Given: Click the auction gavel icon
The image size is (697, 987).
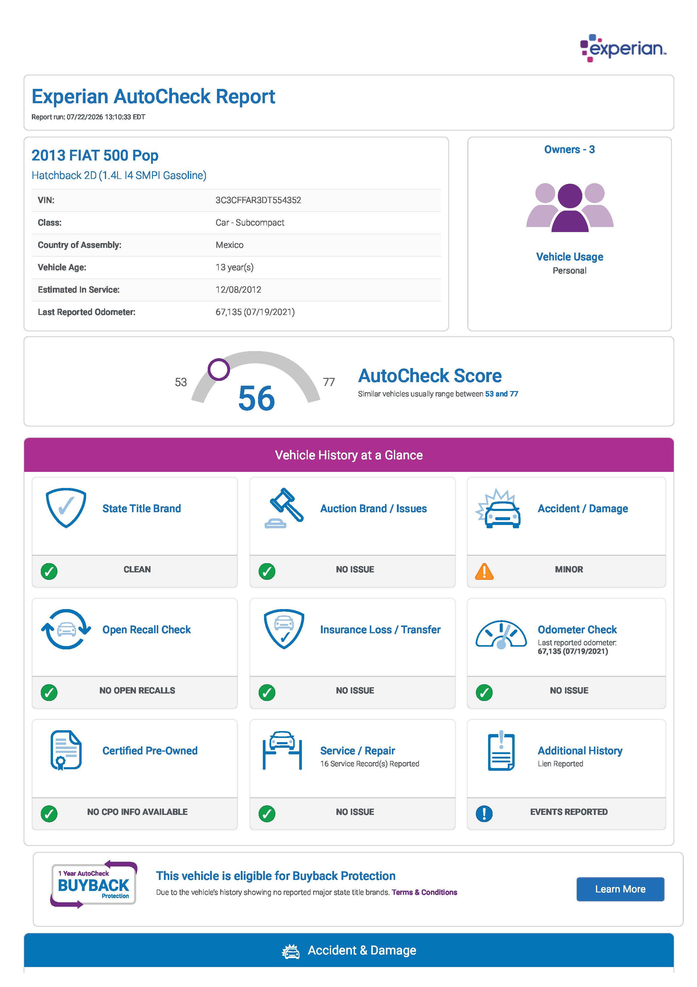Looking at the screenshot, I should 284,508.
